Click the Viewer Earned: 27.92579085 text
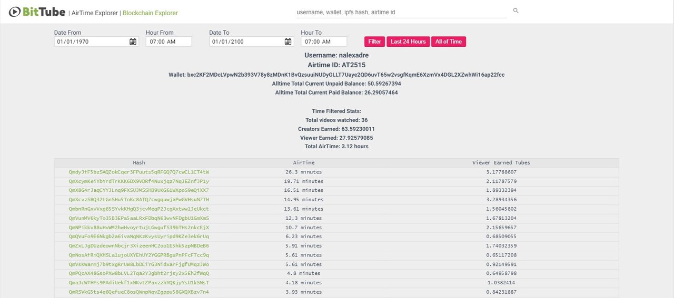 (x=336, y=138)
